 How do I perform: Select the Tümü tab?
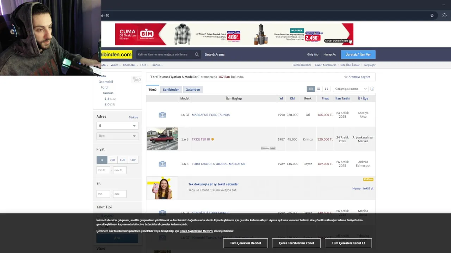tap(153, 90)
